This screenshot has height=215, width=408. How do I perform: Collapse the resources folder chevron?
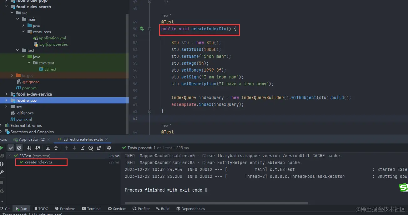click(x=23, y=32)
